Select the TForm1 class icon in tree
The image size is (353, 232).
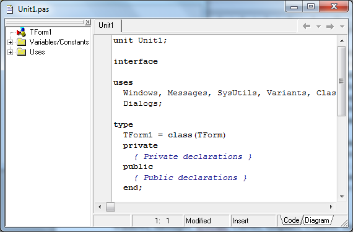coord(21,32)
